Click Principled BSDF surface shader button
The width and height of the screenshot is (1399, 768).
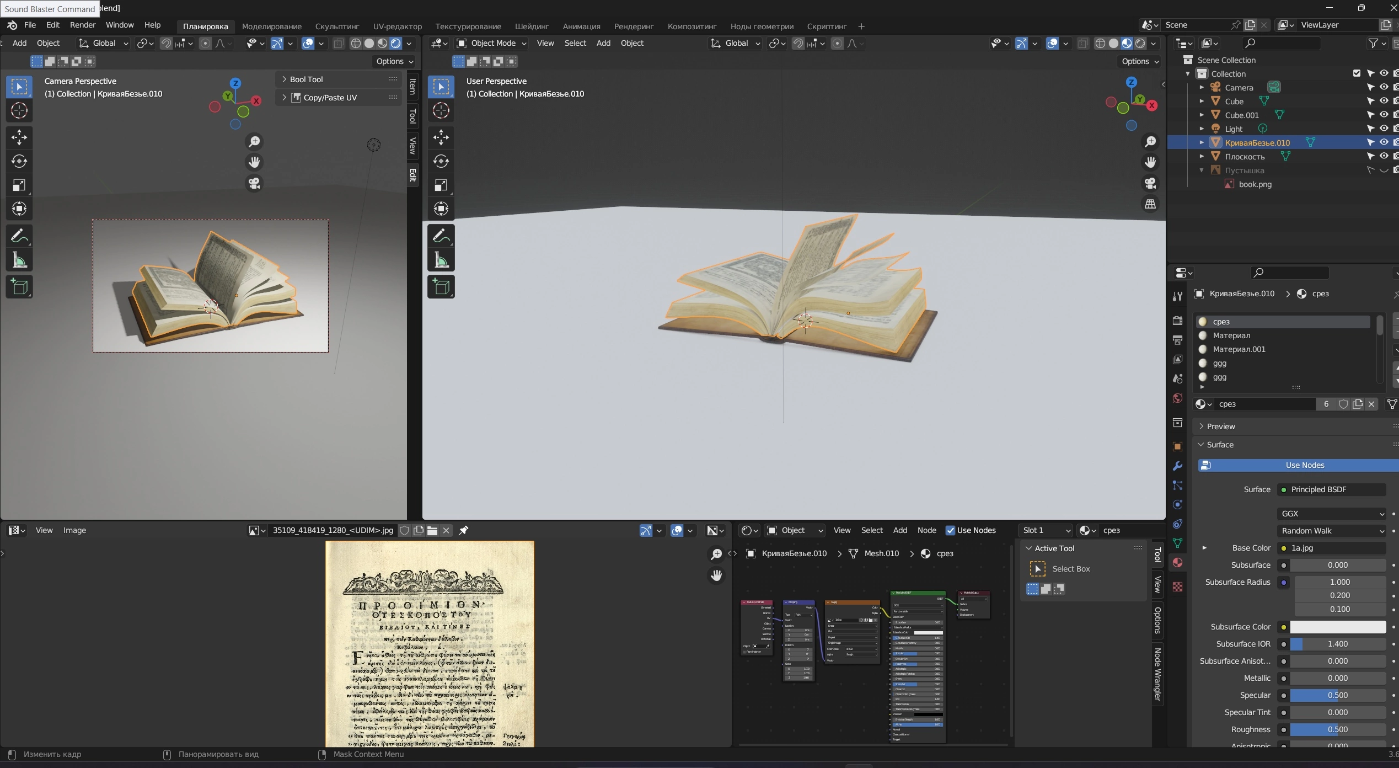tap(1331, 489)
